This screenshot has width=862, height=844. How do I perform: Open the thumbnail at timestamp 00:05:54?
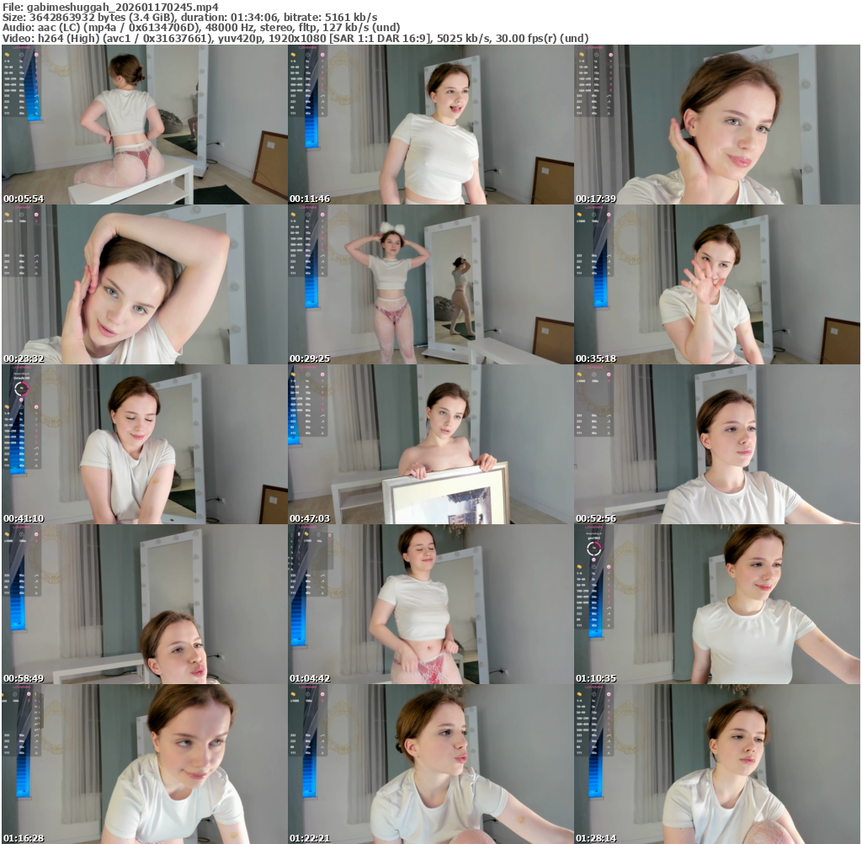(x=144, y=125)
